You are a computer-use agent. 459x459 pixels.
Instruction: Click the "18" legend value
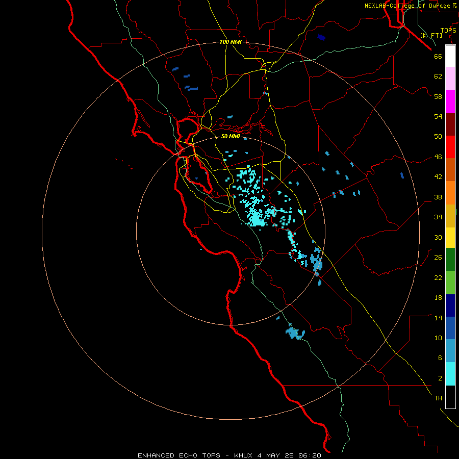pos(438,298)
